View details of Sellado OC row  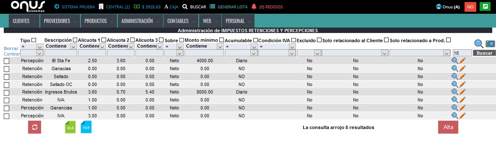point(455,84)
